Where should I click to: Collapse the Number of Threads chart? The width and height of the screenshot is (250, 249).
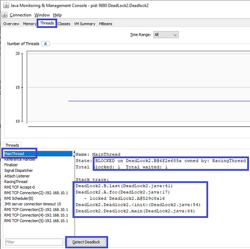click(x=46, y=44)
